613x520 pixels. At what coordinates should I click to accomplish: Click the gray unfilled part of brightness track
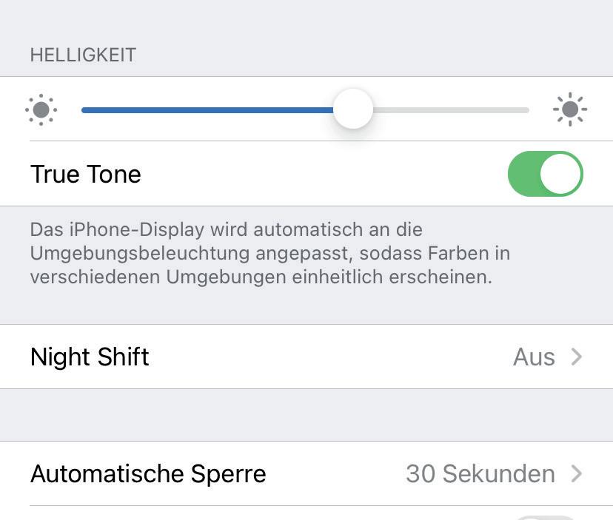coord(452,109)
